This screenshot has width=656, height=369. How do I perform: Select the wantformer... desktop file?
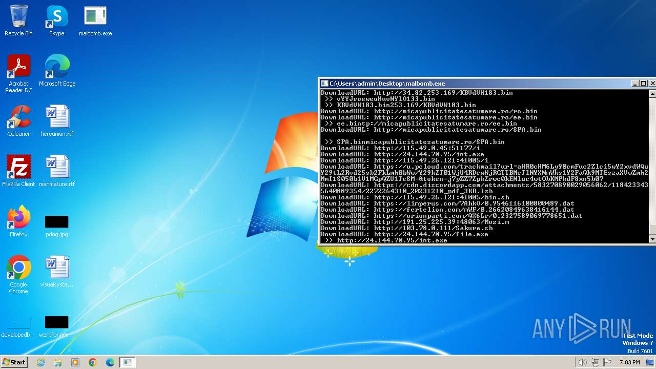pos(57,327)
